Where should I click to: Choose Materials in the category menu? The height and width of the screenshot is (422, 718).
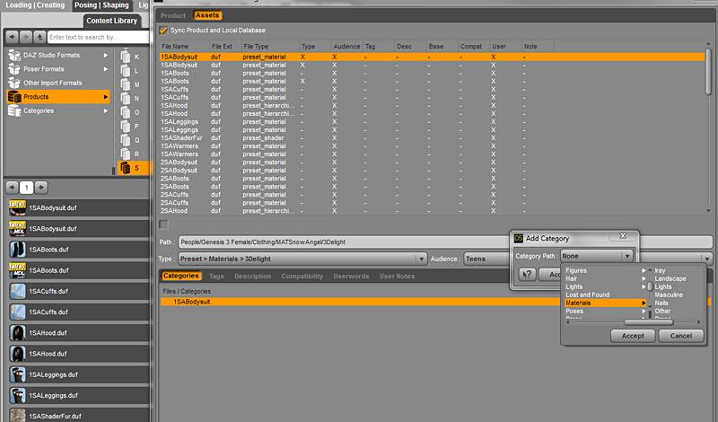pos(605,303)
